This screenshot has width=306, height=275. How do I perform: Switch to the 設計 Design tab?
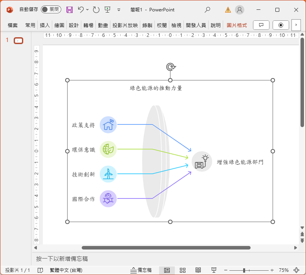click(74, 25)
